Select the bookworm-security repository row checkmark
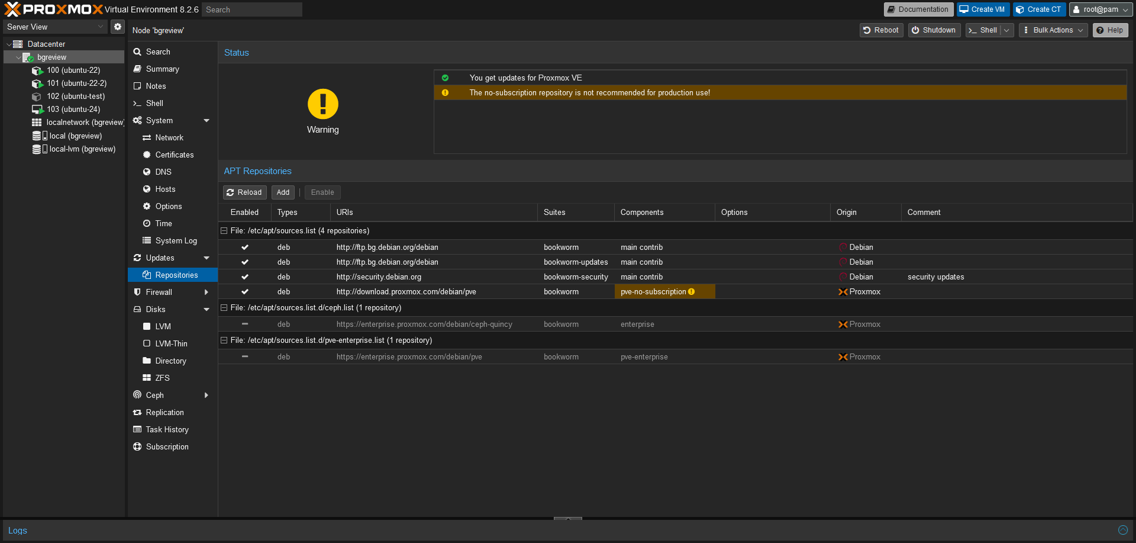Viewport: 1136px width, 543px height. click(245, 277)
